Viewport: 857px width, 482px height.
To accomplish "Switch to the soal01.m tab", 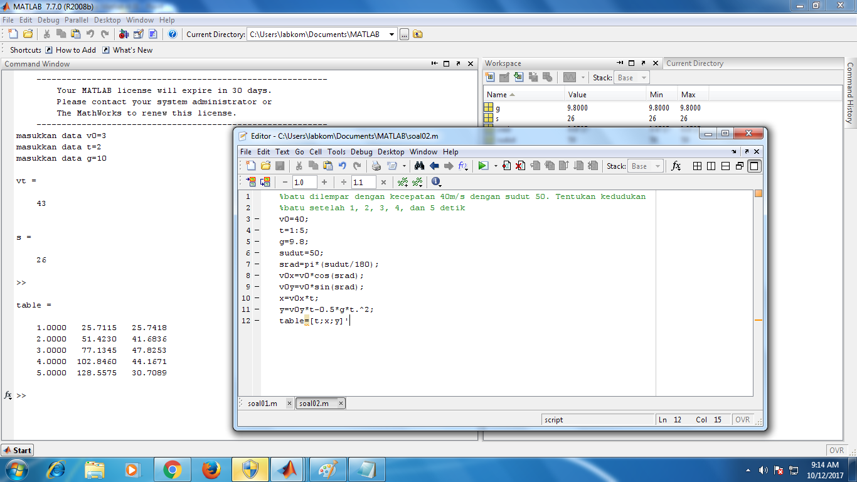I will (x=262, y=404).
